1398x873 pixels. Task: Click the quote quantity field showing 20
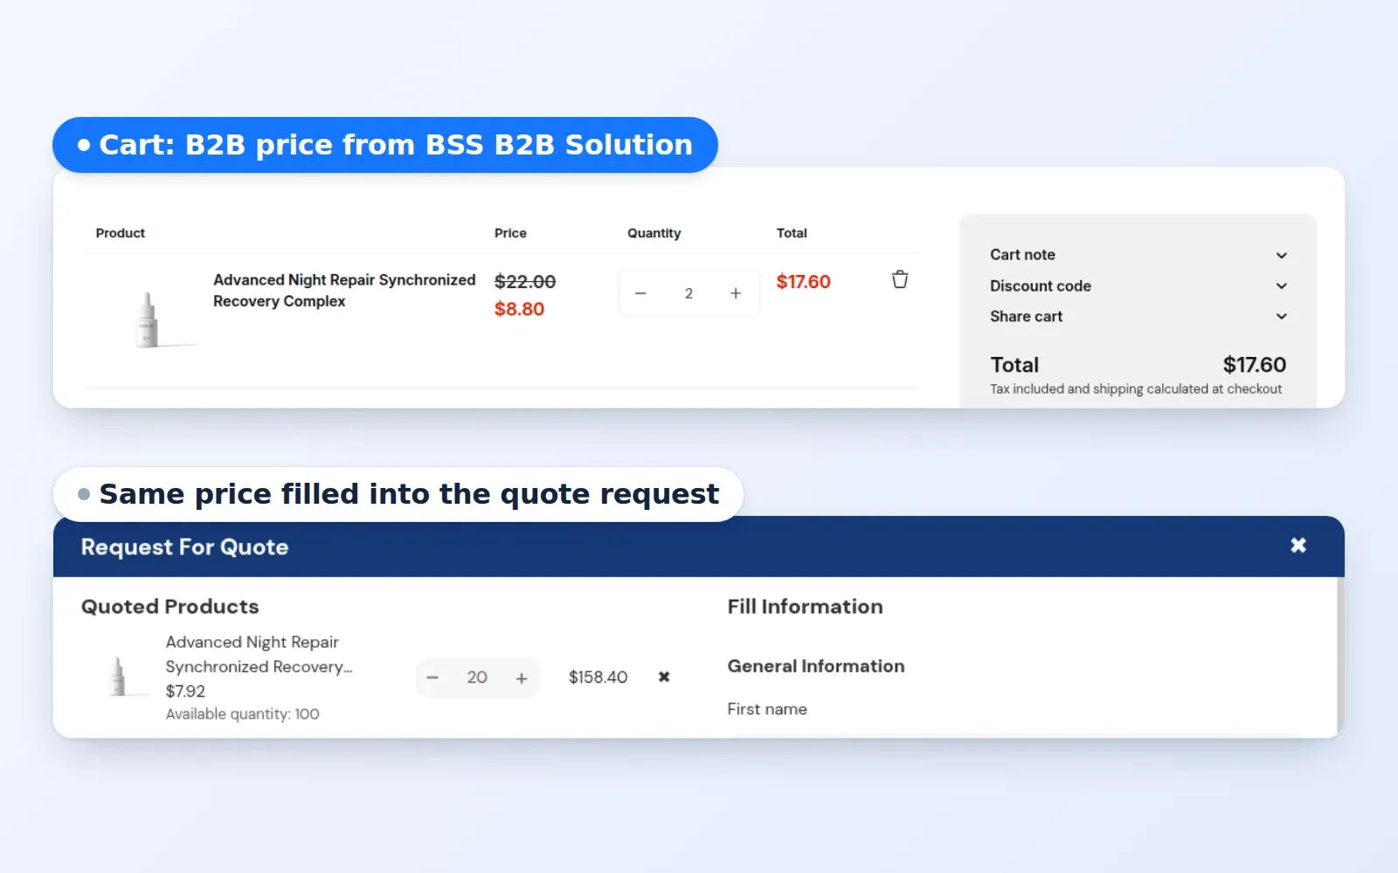point(477,677)
